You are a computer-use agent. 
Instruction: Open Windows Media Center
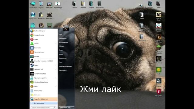[x=44, y=82]
